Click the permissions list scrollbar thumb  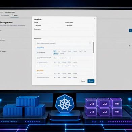pyautogui.click(x=94, y=47)
